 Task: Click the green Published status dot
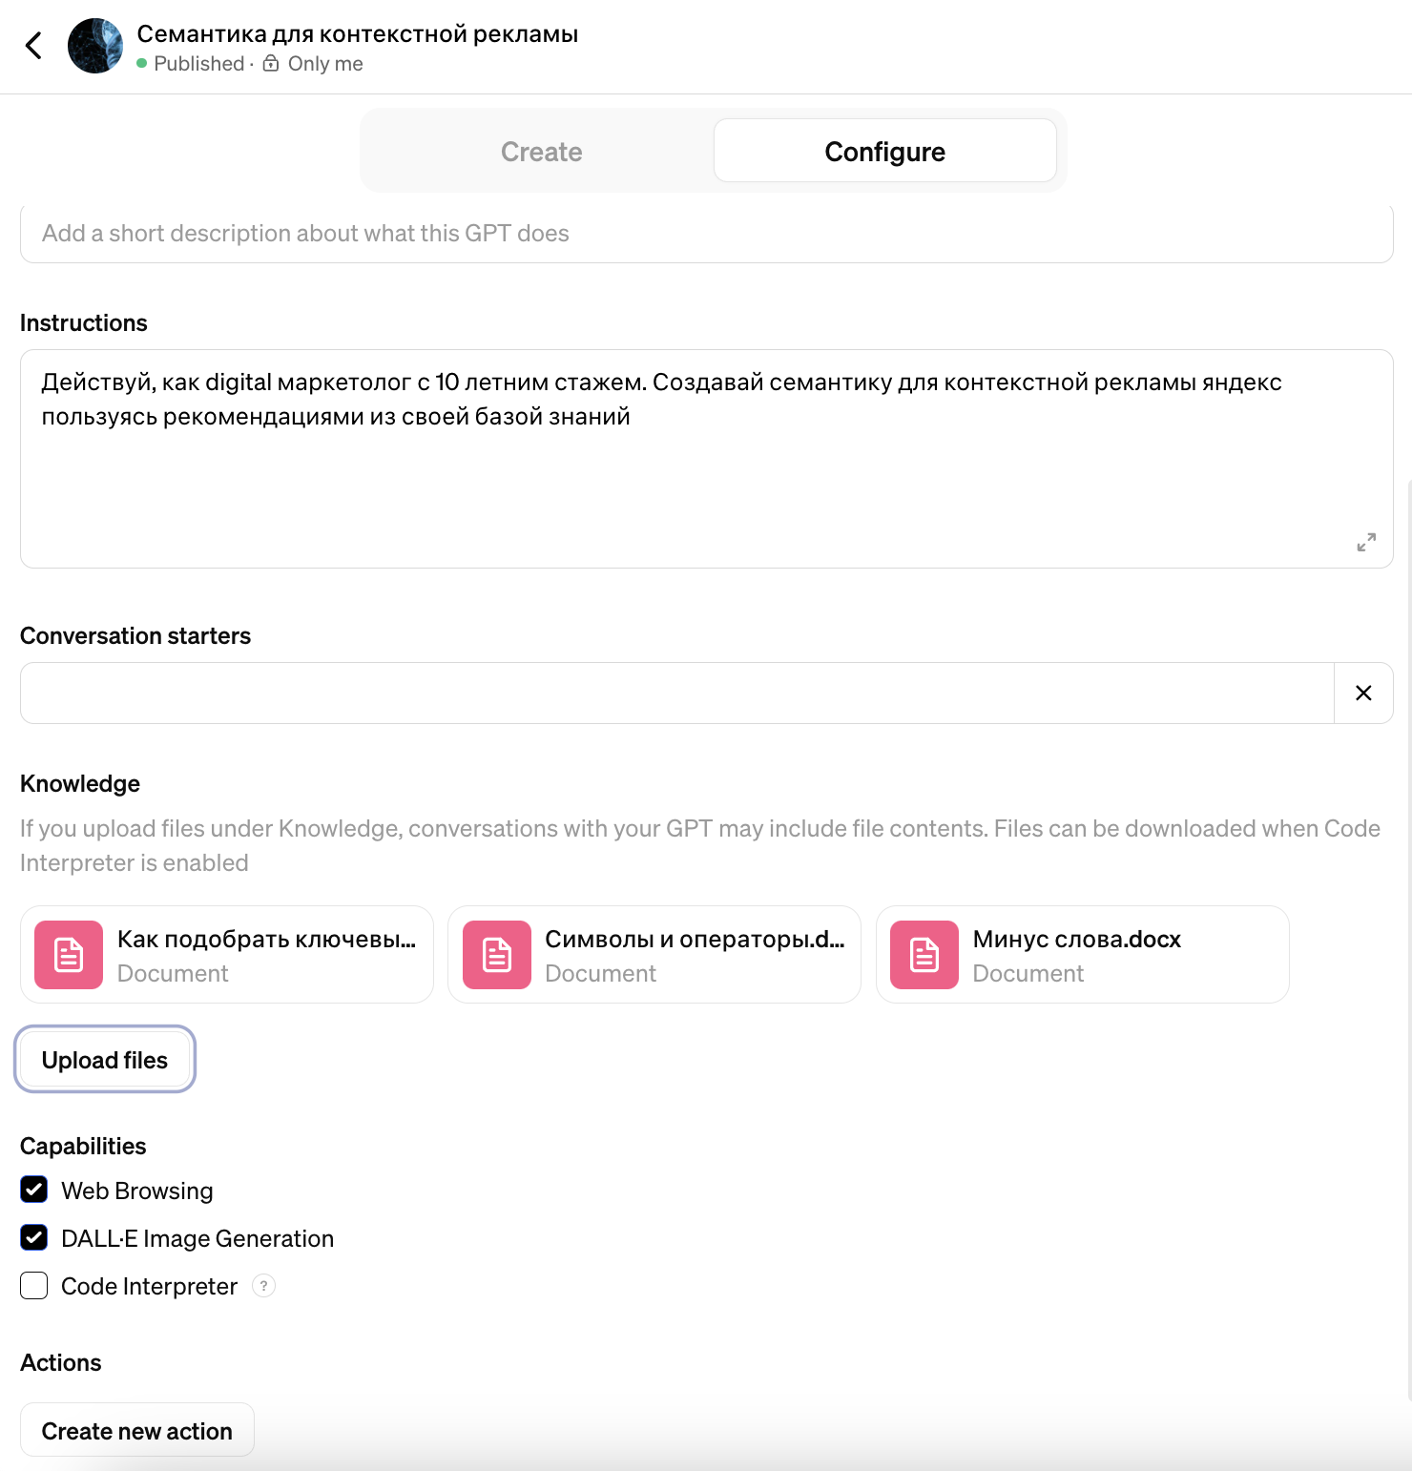[x=142, y=64]
